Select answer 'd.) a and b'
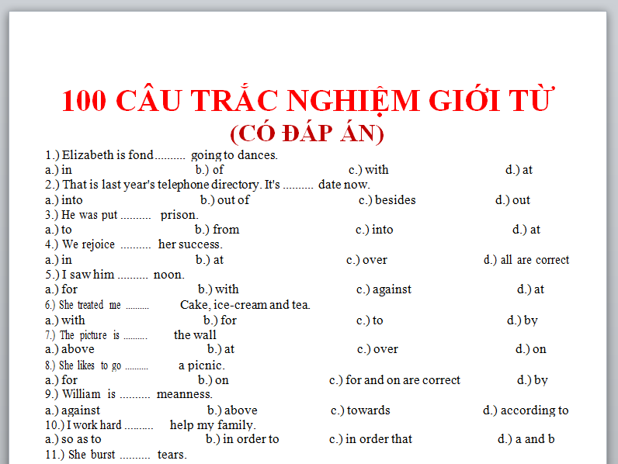 coord(526,439)
